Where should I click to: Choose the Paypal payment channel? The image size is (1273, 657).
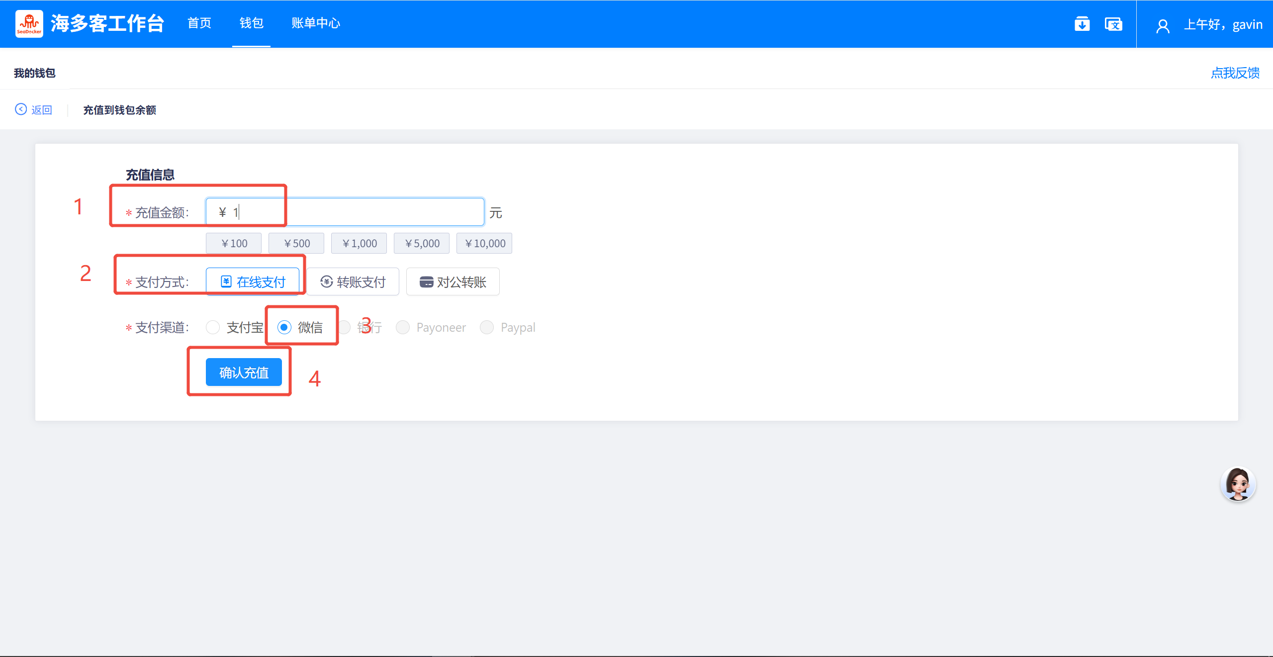click(x=487, y=327)
